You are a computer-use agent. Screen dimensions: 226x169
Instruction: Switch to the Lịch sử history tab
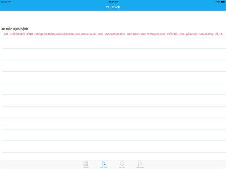click(122, 165)
